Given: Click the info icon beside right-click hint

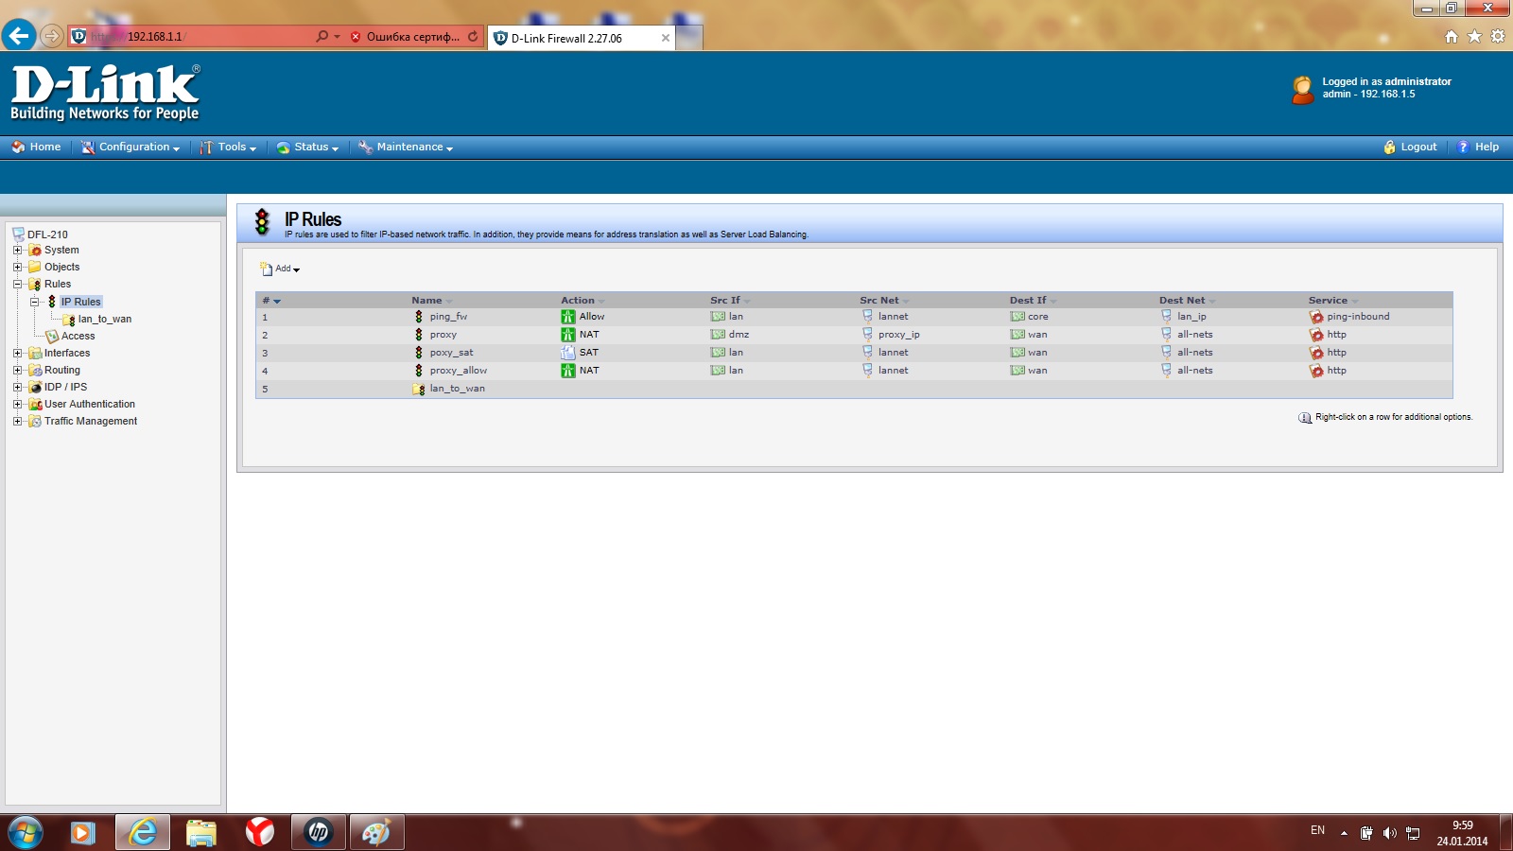Looking at the screenshot, I should point(1305,417).
